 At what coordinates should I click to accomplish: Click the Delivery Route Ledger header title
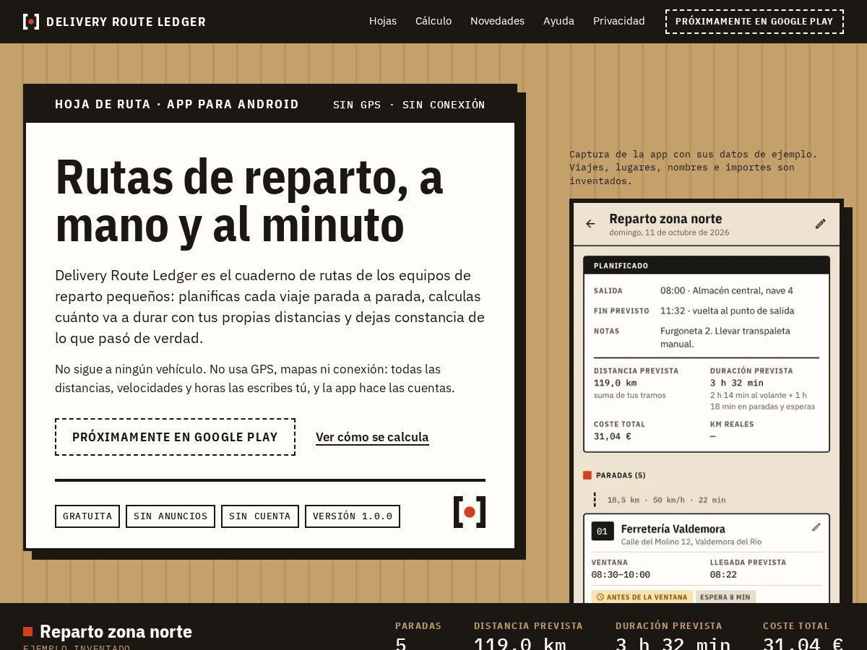tap(126, 22)
